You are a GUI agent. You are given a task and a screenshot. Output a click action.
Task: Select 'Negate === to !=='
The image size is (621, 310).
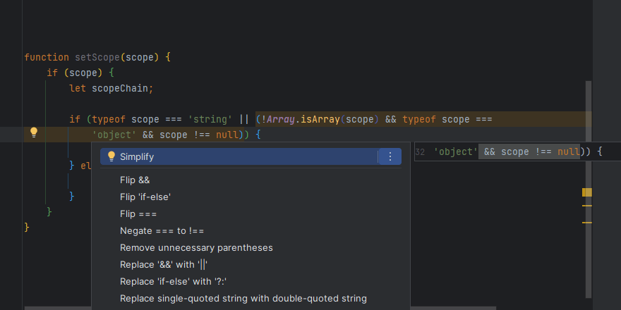point(162,230)
